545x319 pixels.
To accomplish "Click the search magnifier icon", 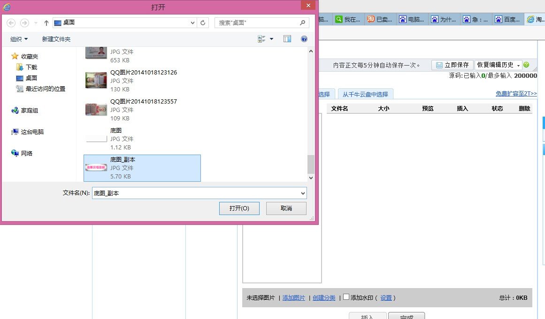I will coord(303,22).
